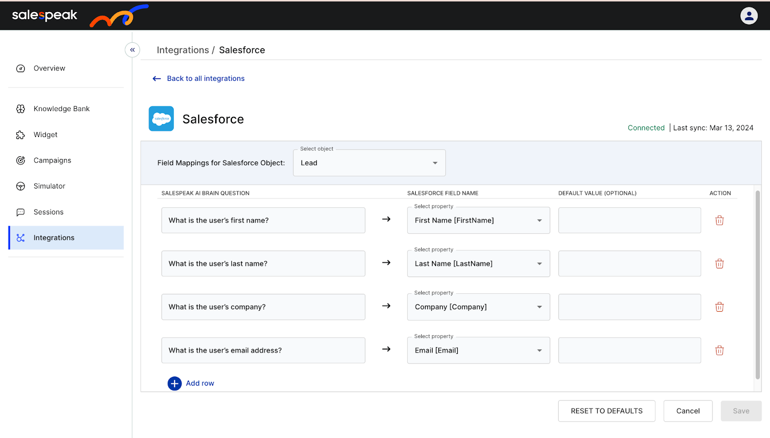Click the Simulator steering-wheel icon
The width and height of the screenshot is (770, 438).
[21, 187]
